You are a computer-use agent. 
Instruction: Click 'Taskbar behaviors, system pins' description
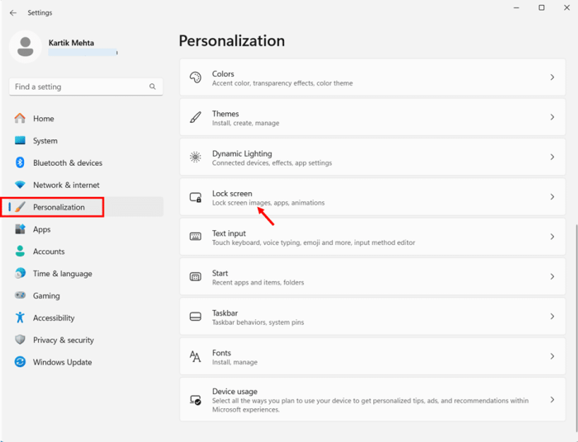point(258,322)
